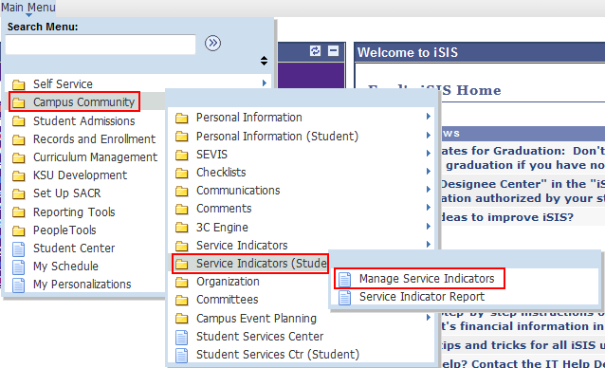The height and width of the screenshot is (368, 605).
Task: Expand the Service Indicators submenu arrow
Action: pos(429,244)
